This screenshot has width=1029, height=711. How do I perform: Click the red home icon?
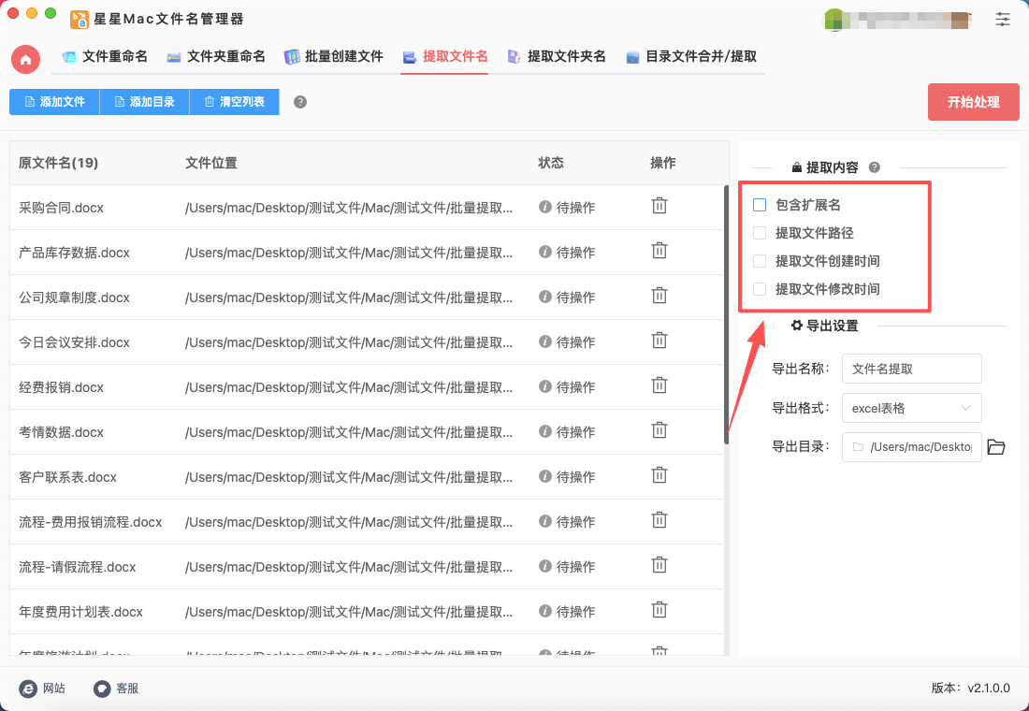25,59
